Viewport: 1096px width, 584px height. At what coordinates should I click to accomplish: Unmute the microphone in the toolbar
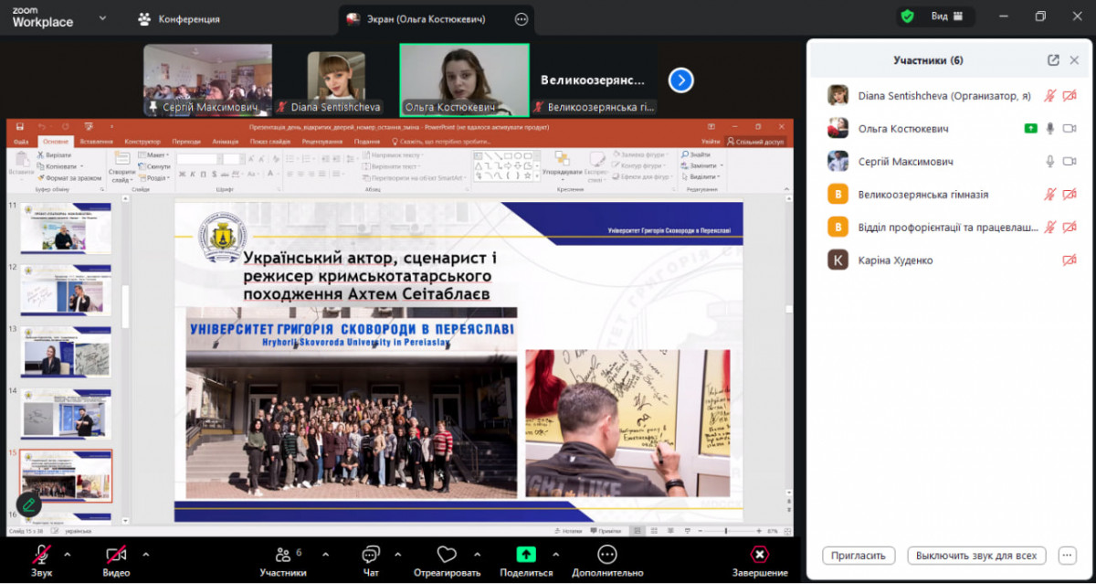(41, 555)
